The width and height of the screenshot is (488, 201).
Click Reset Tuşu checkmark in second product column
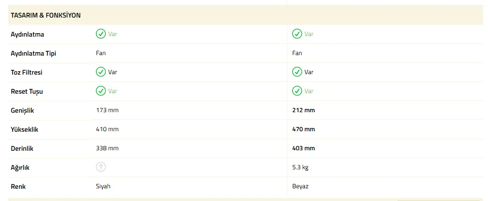point(297,91)
